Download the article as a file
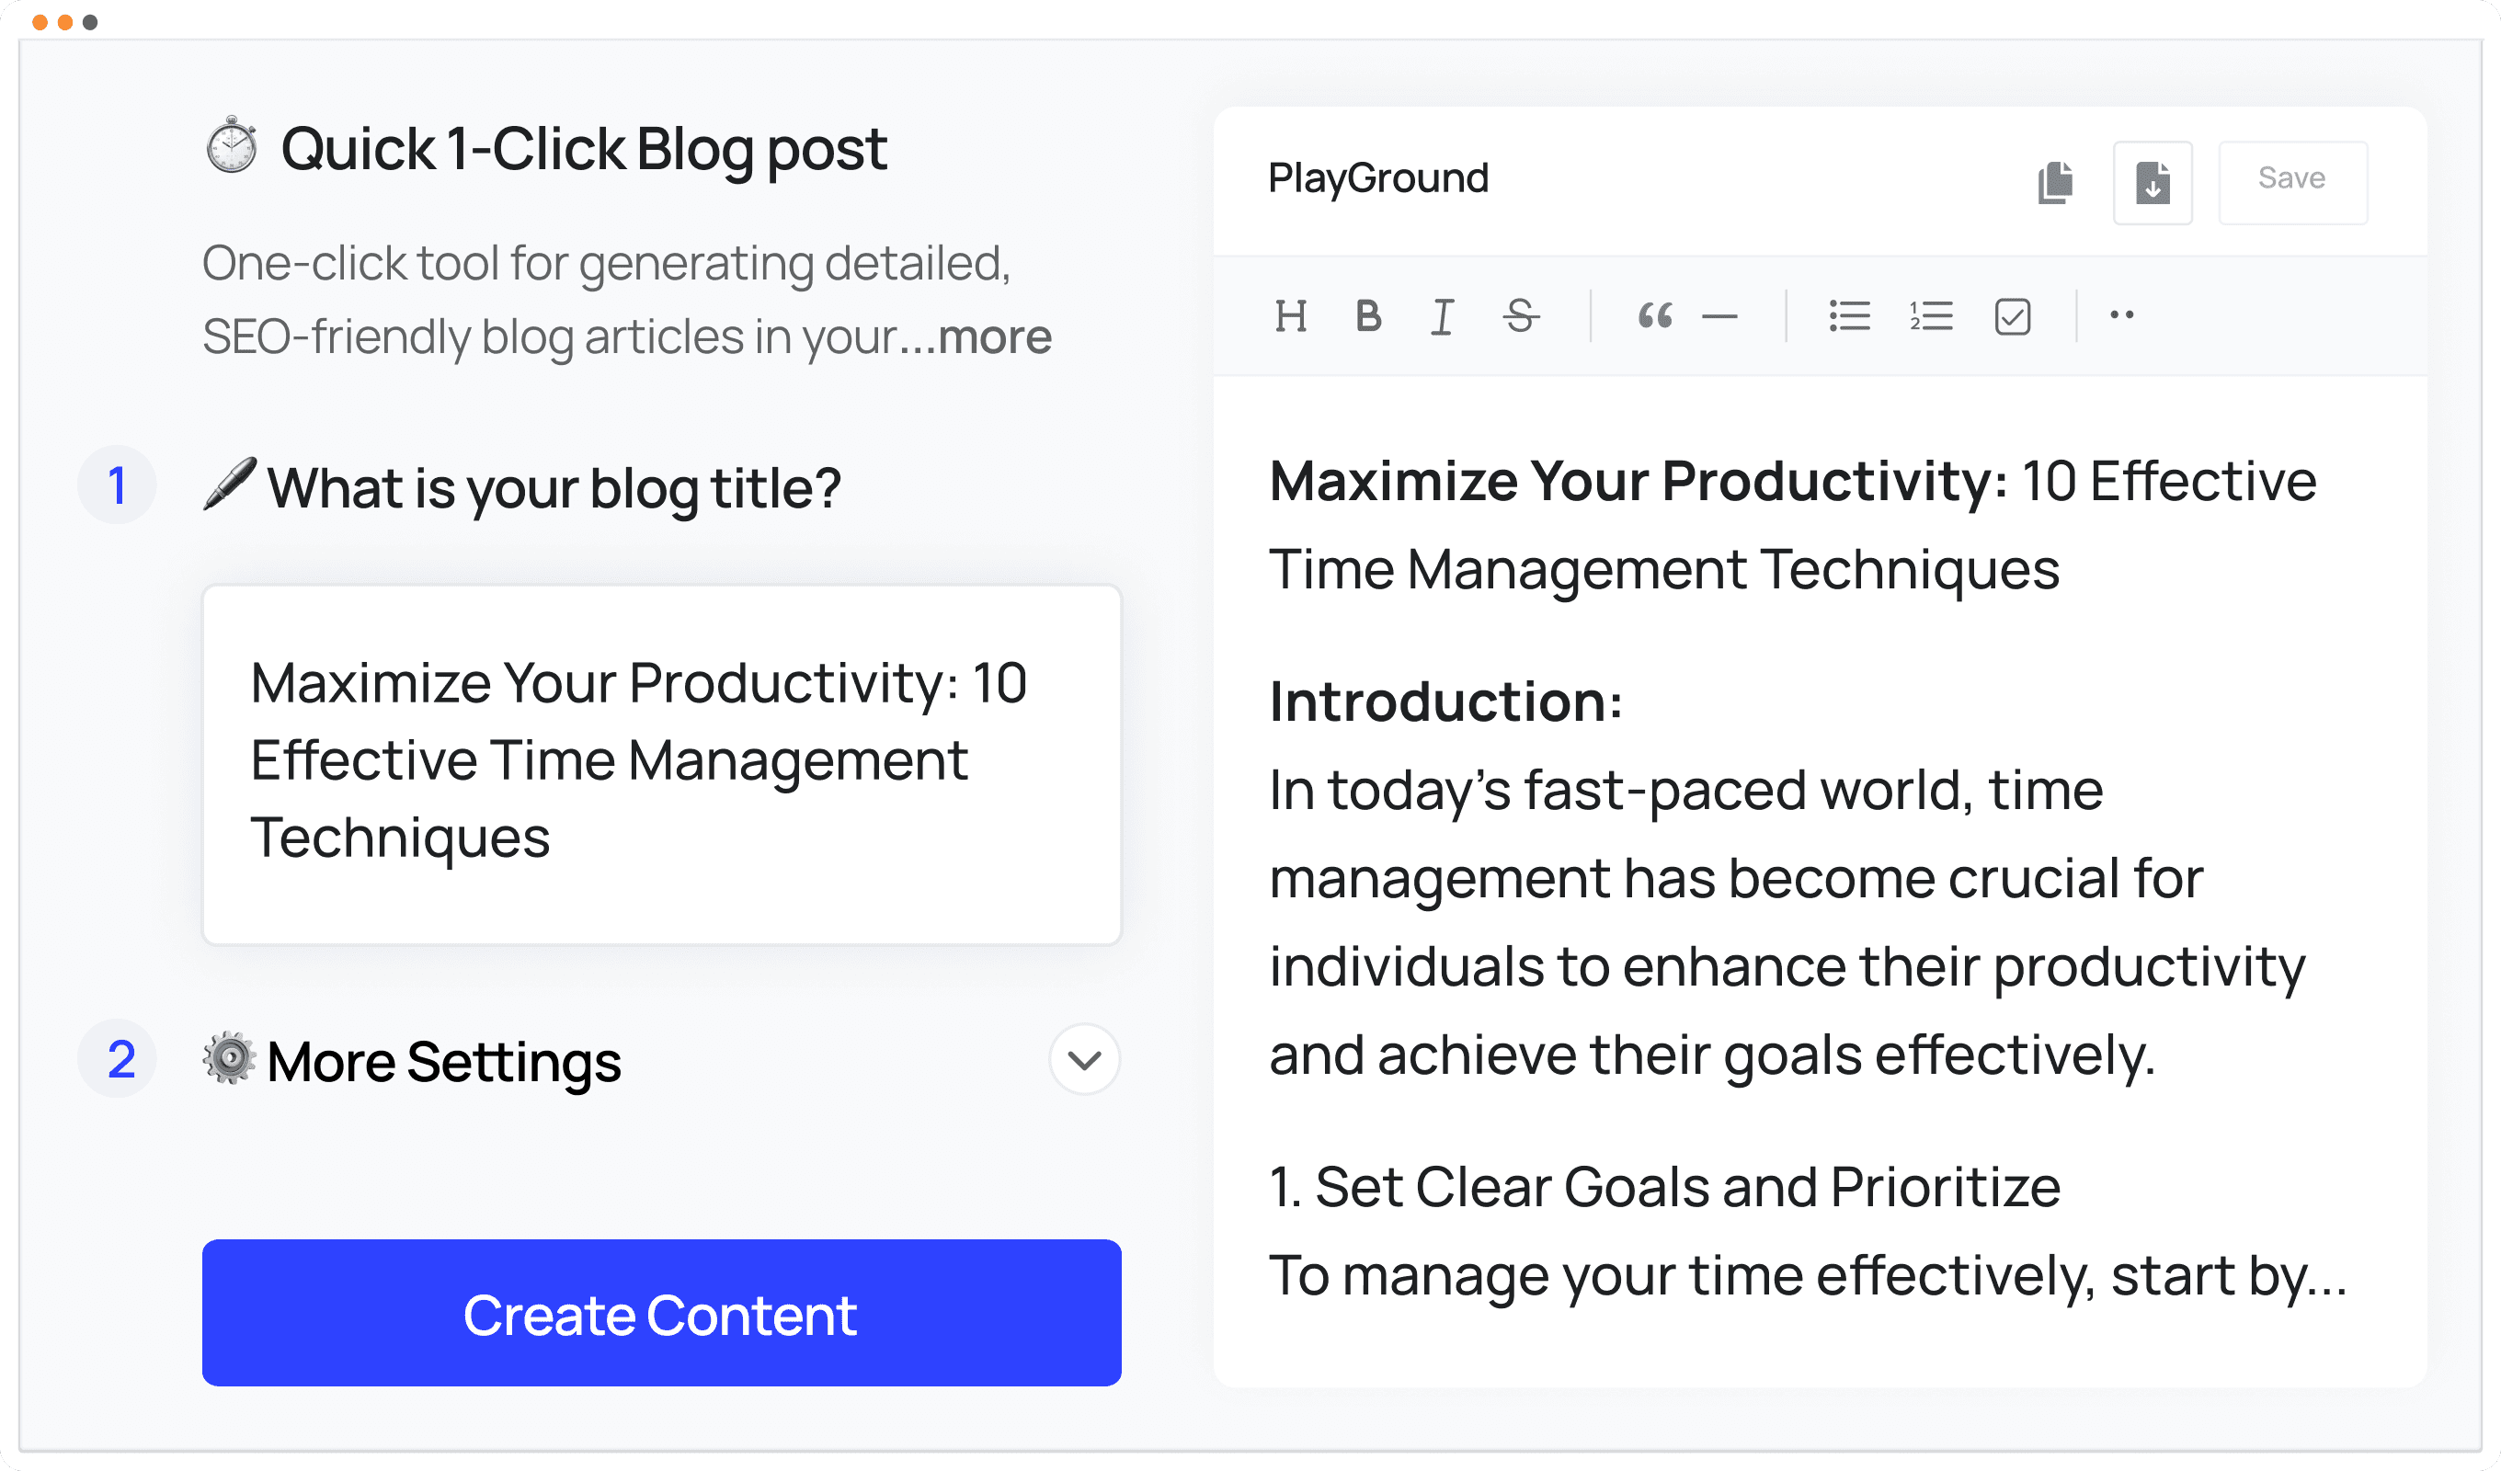 click(2152, 183)
